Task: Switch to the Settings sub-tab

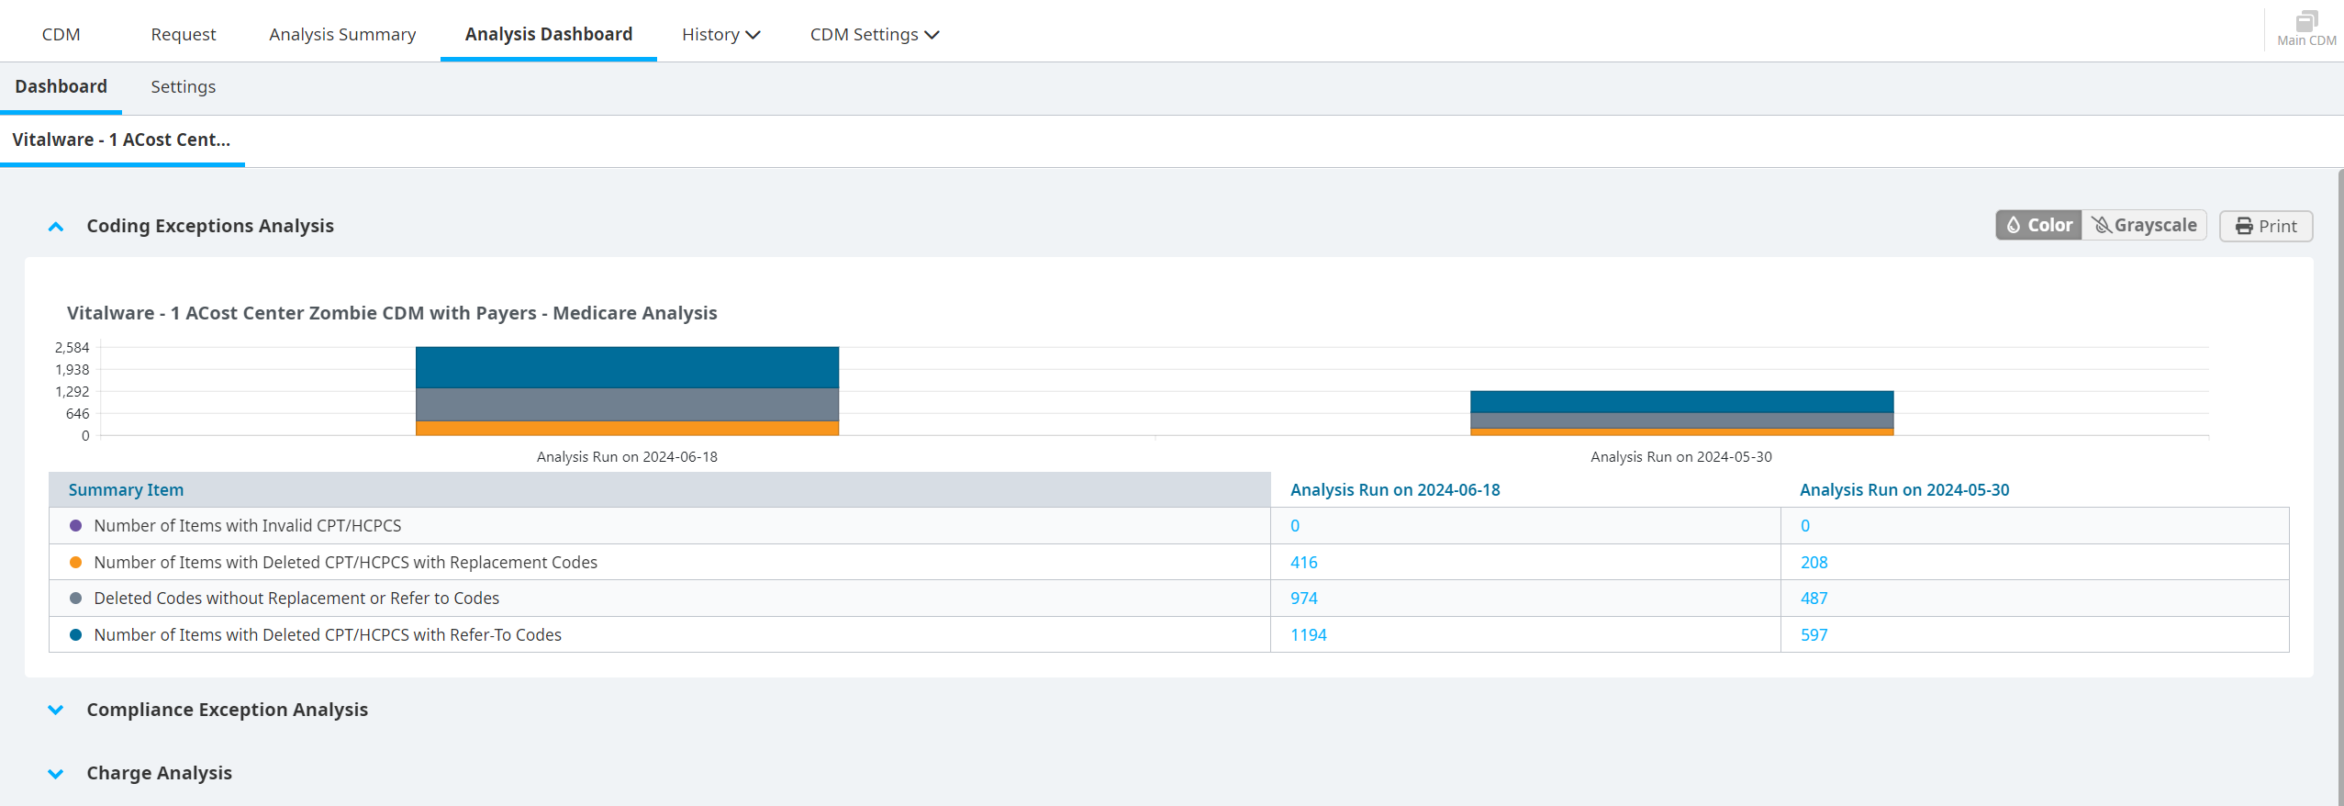Action: (x=184, y=86)
